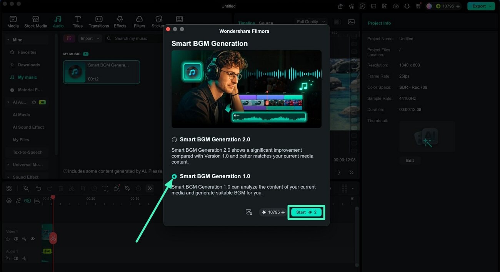
Task: Open the scopes waveform icon above preview
Action: point(351,22)
